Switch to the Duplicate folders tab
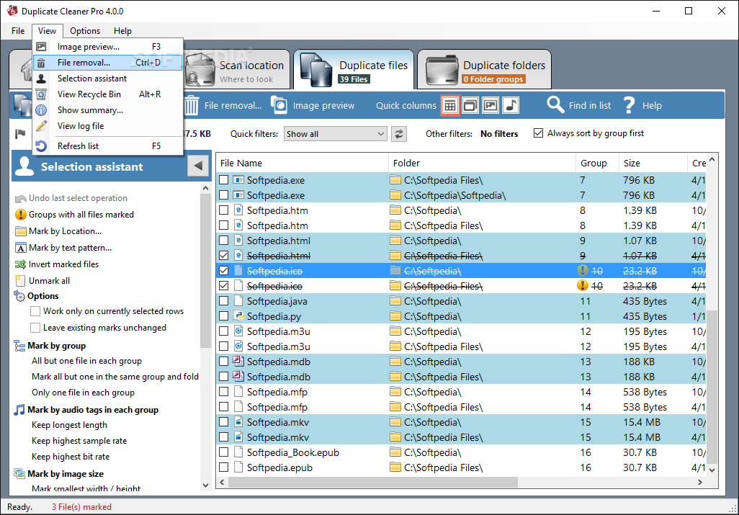 click(484, 70)
